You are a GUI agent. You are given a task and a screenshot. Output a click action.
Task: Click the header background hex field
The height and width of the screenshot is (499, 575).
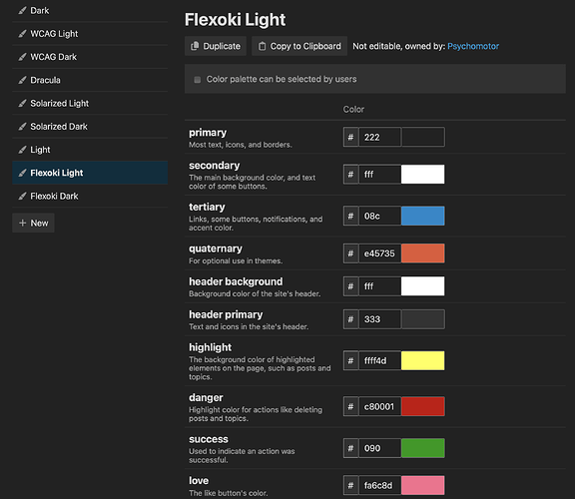point(380,286)
